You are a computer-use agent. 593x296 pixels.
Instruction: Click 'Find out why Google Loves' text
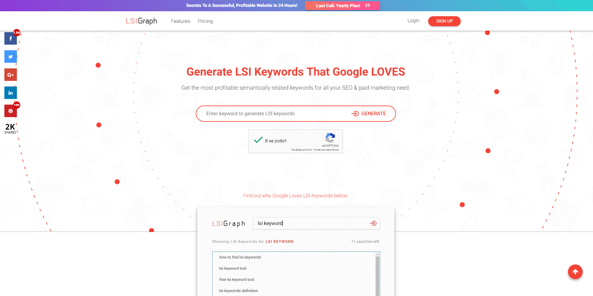[x=296, y=196]
